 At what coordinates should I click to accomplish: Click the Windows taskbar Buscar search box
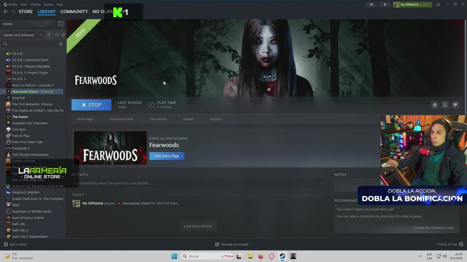[206, 256]
